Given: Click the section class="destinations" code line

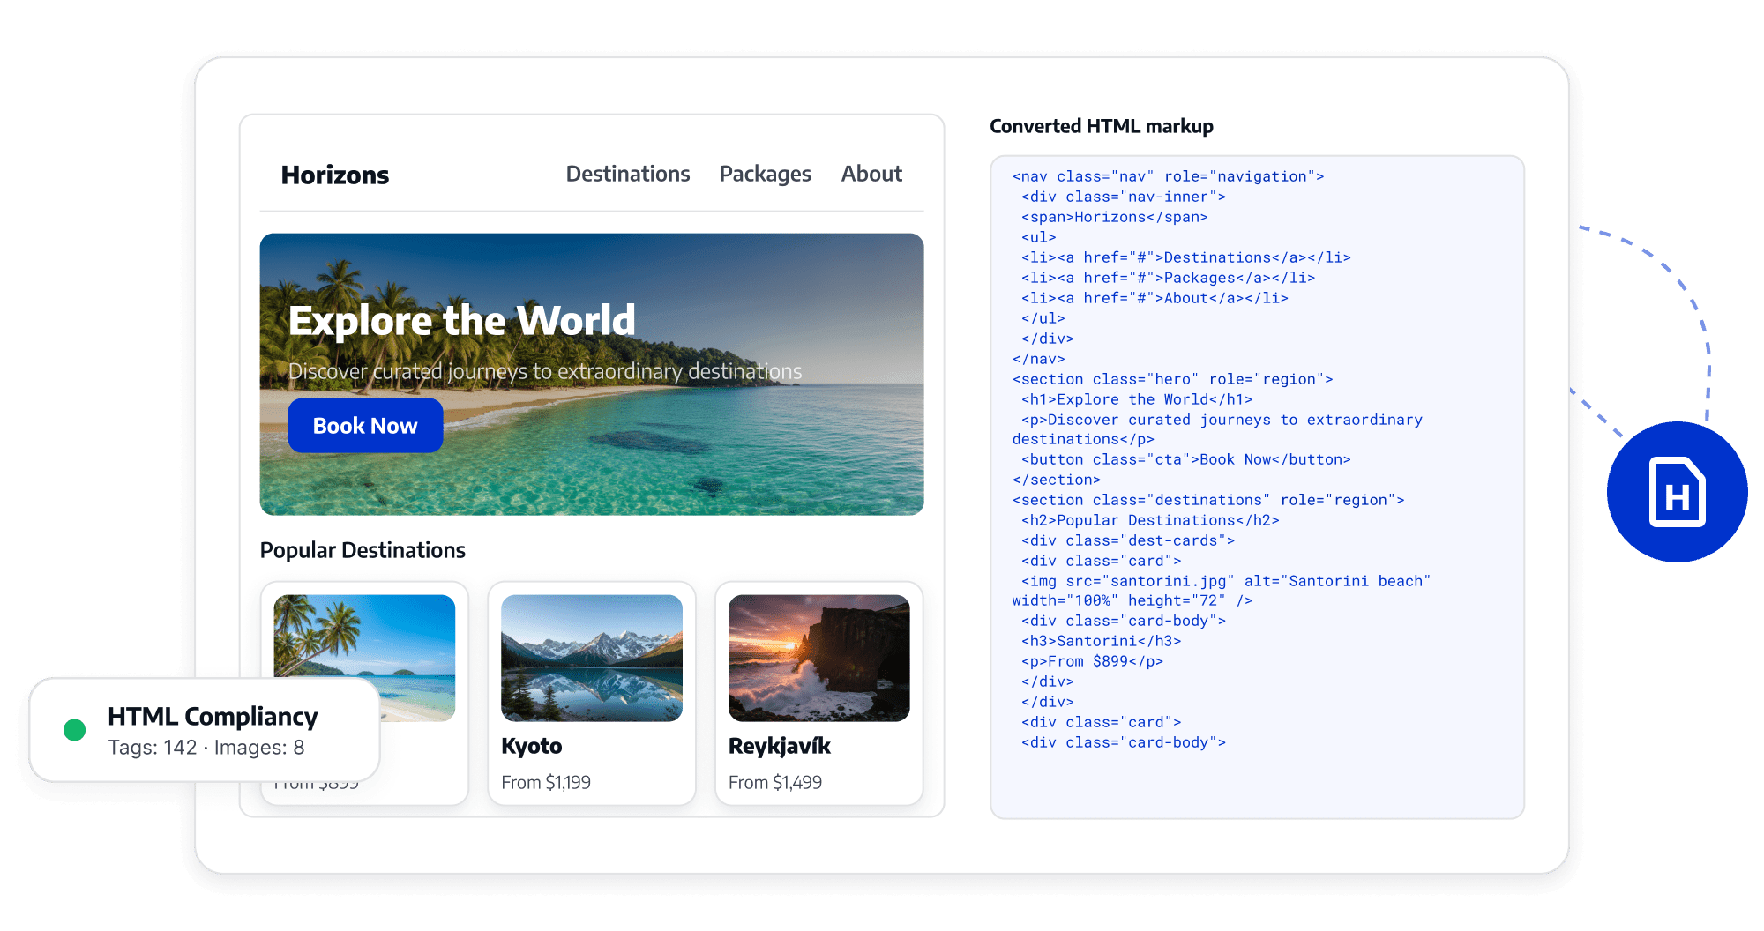Looking at the screenshot, I should 1208,500.
